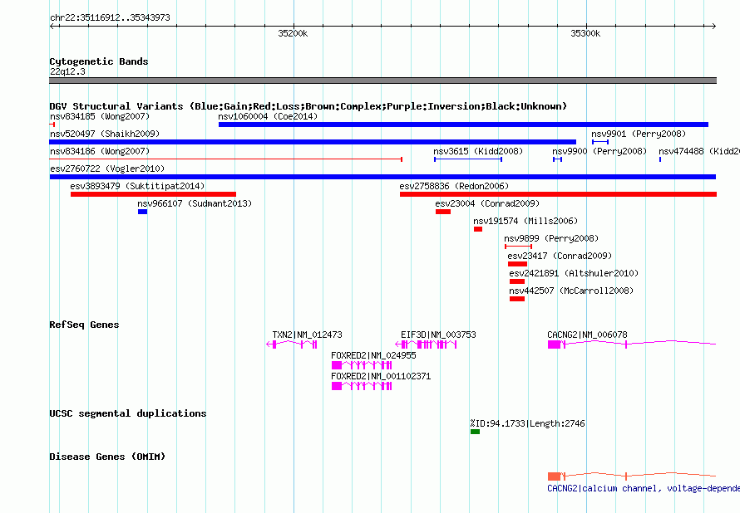The width and height of the screenshot is (740, 513).
Task: Open the esv2760722 (Vogler2010) variant bar
Action: (382, 177)
